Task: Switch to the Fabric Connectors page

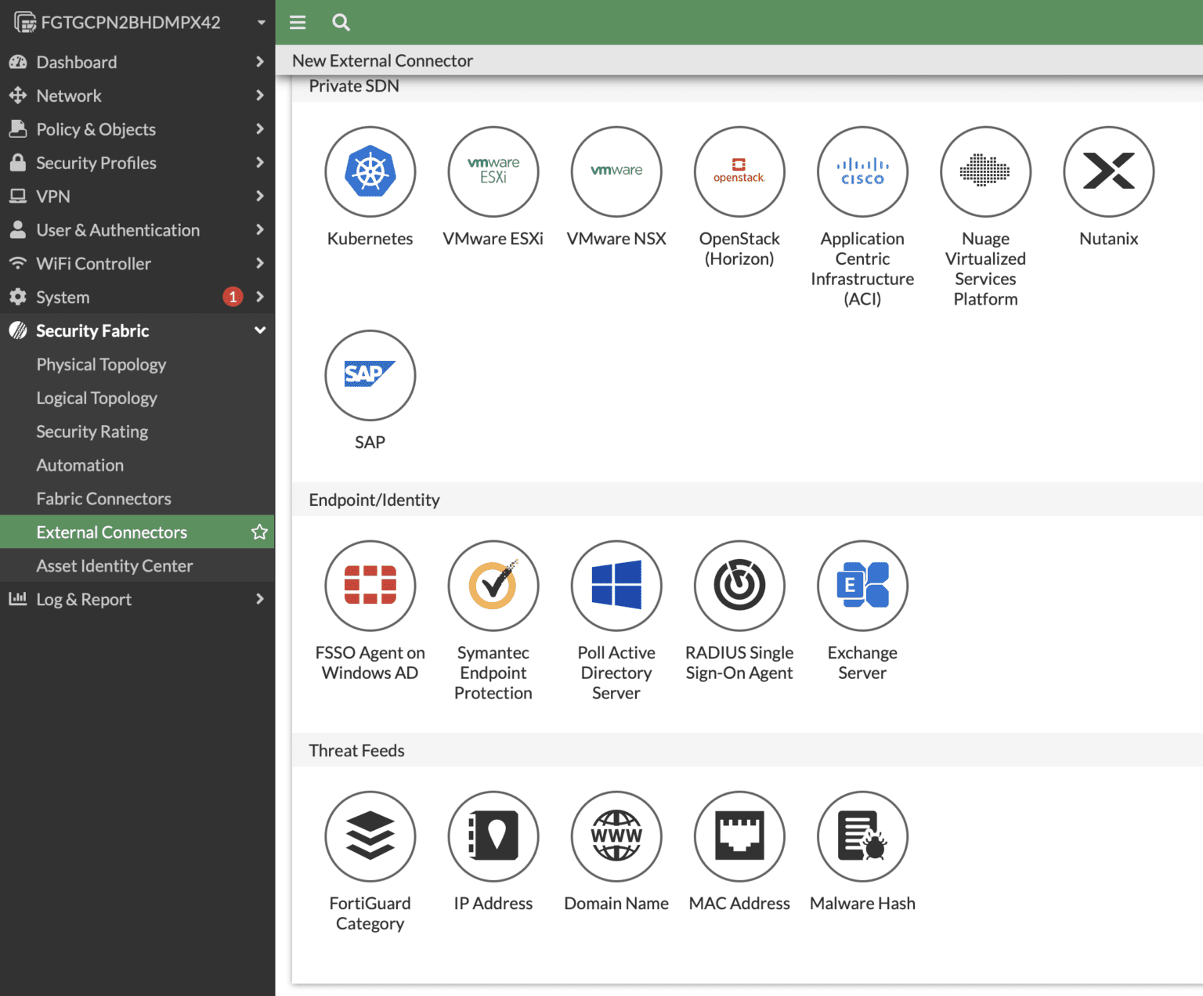Action: 103,498
